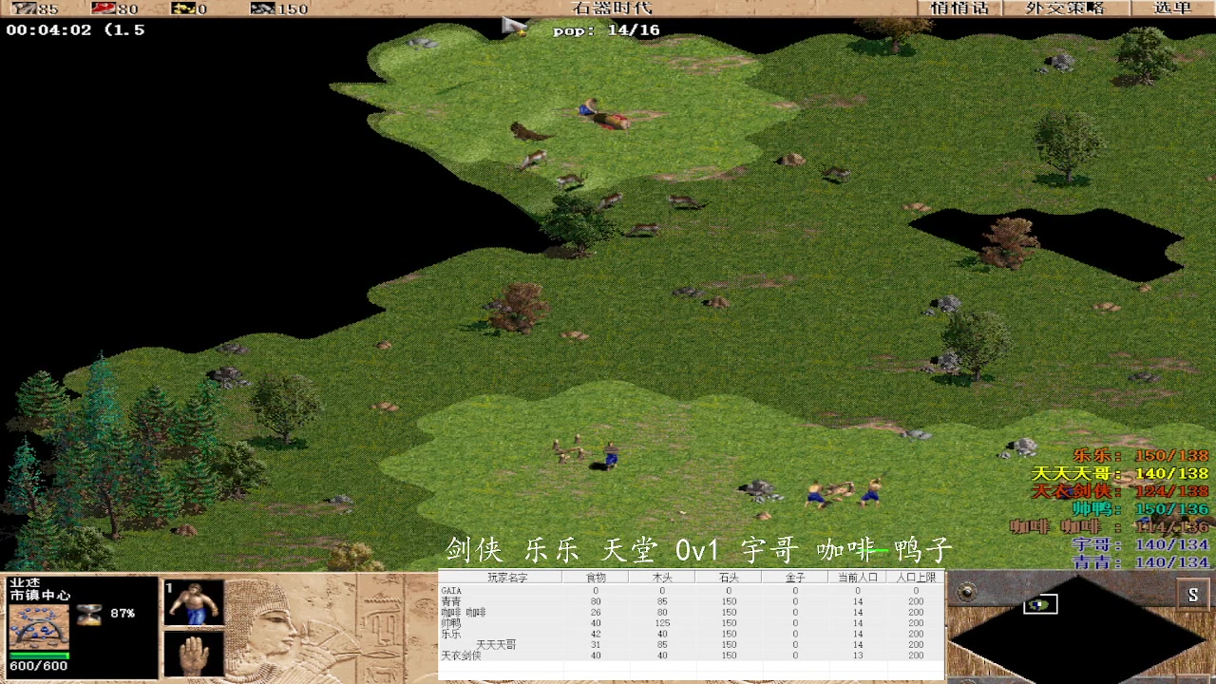Viewport: 1216px width, 684px height.
Task: Click the 人口上限 column header
Action: (916, 578)
